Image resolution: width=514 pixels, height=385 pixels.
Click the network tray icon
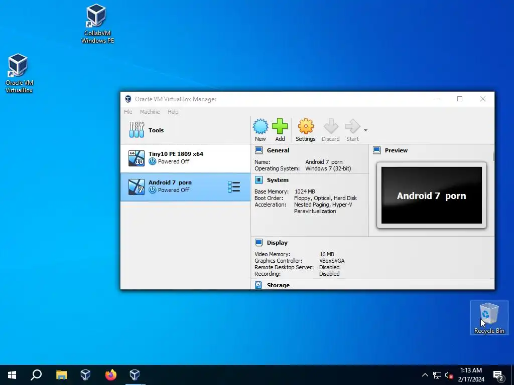click(x=437, y=375)
